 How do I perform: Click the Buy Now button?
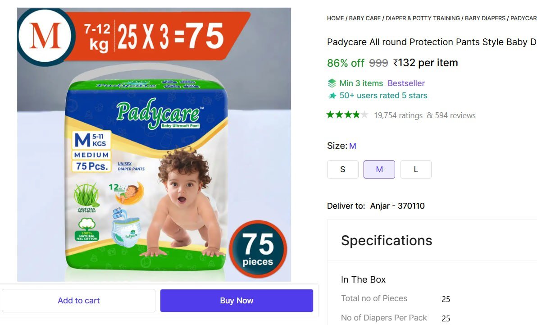(237, 301)
